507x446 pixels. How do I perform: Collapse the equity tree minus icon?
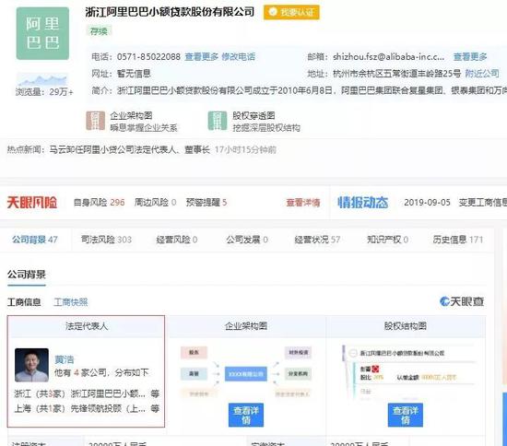353,353
